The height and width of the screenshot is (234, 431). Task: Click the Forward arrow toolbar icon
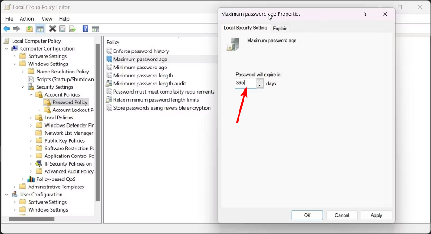[x=17, y=29]
